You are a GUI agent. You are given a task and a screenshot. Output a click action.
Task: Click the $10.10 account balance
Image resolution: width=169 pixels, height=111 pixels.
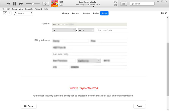pos(164,13)
